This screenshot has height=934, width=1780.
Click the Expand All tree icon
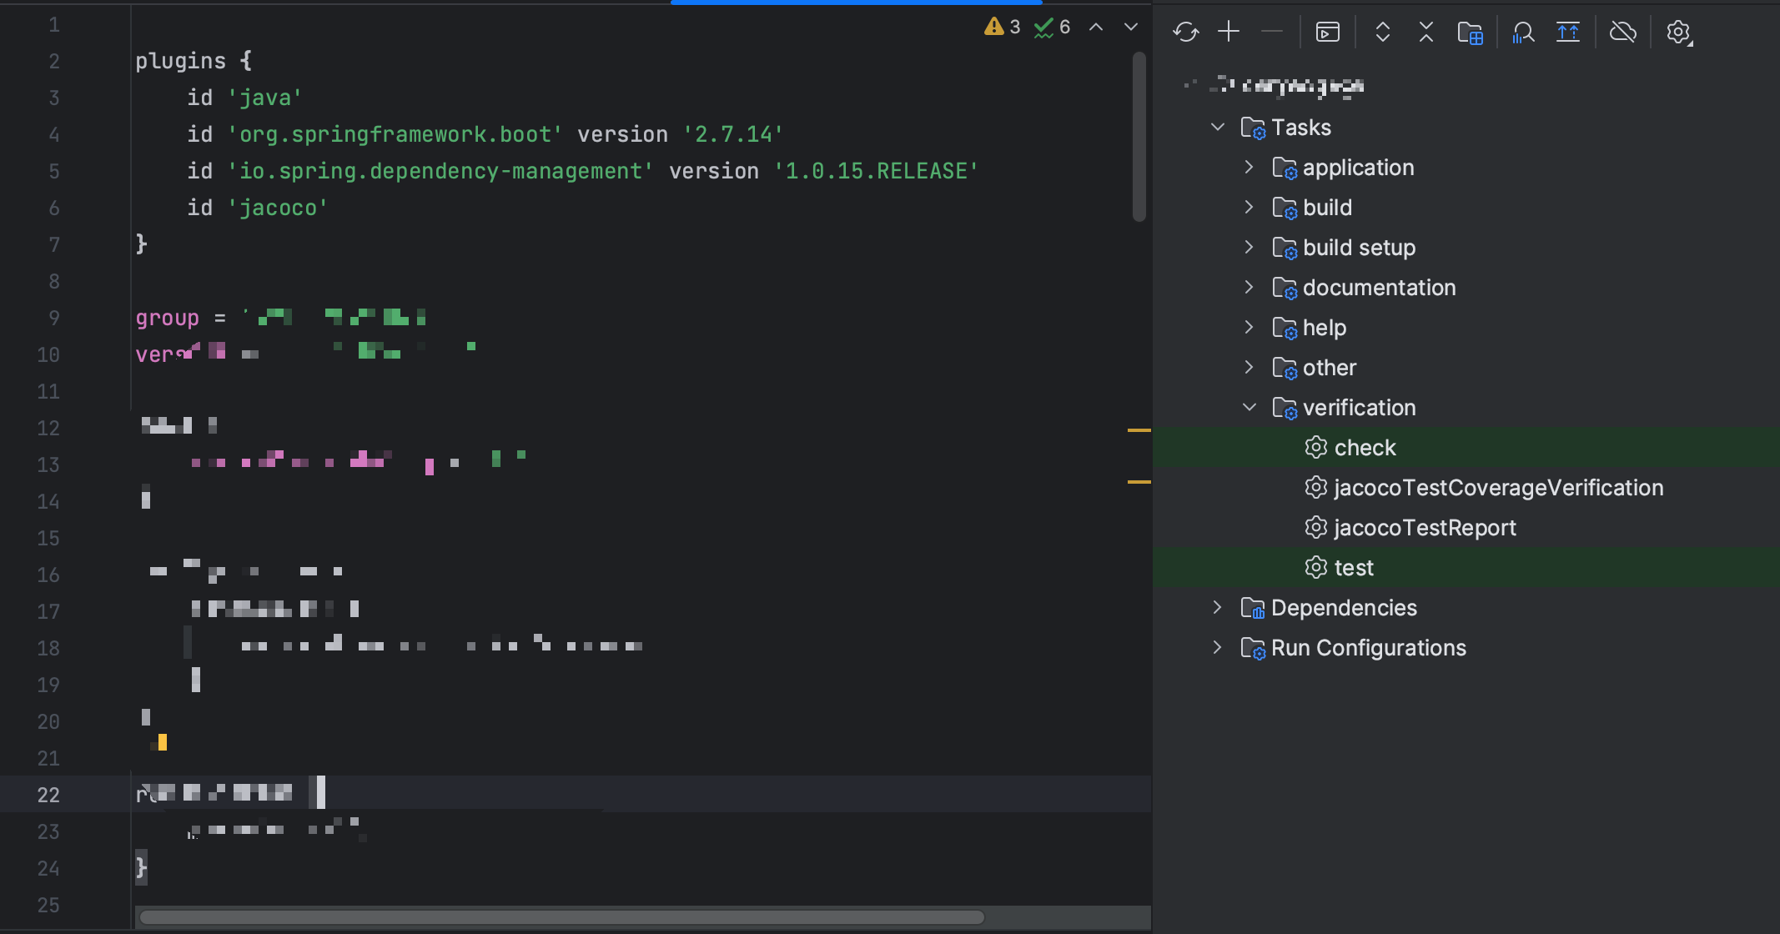pyautogui.click(x=1383, y=32)
